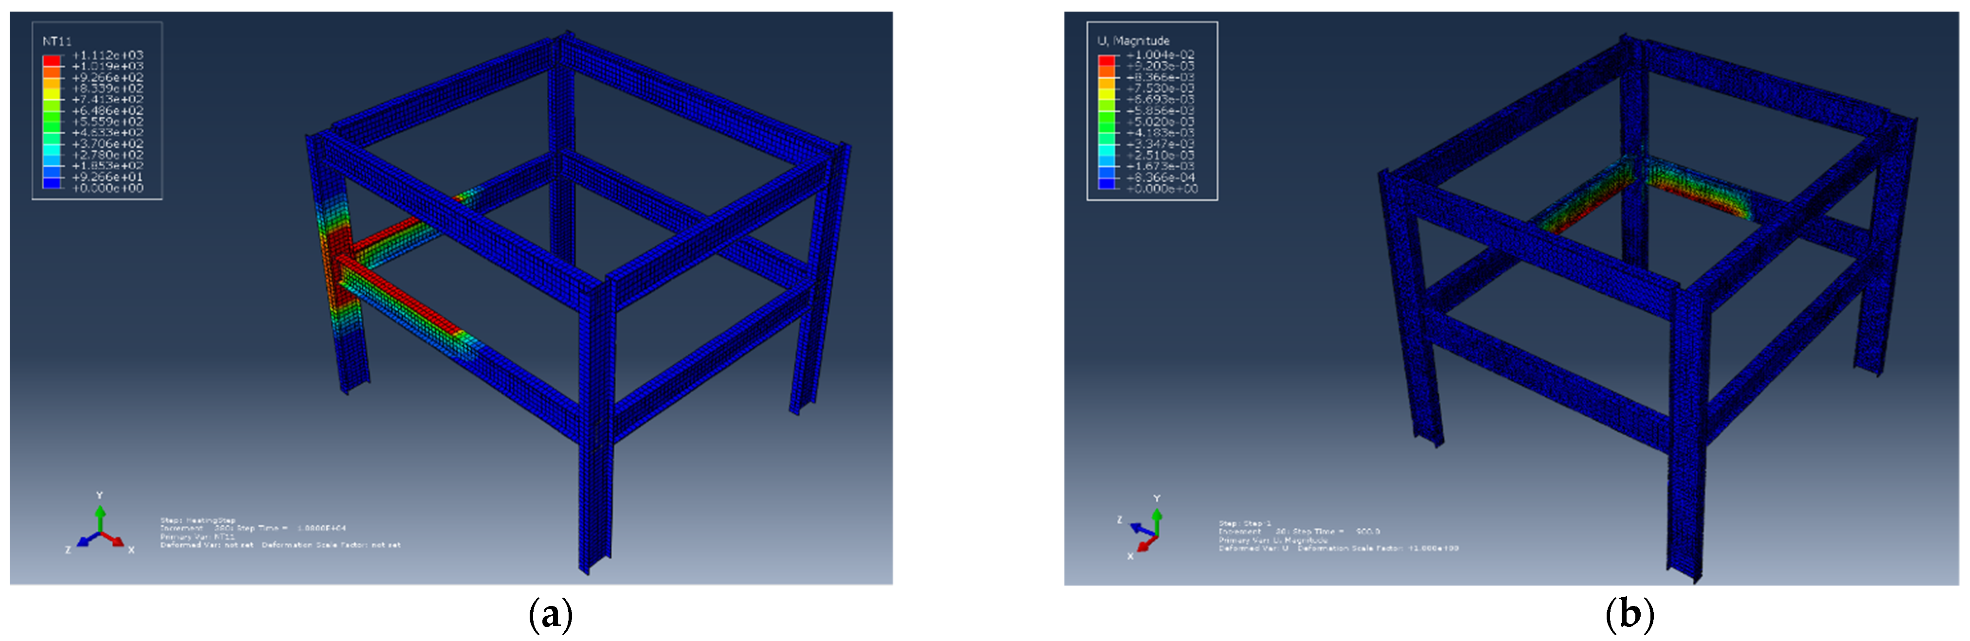
Task: Click the dark blue swatch in NT11 legend
Action: pyautogui.click(x=51, y=183)
